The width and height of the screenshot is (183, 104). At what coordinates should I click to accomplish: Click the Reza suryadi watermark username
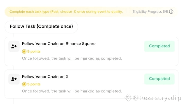(160, 98)
